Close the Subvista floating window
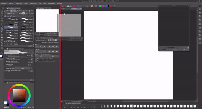Viewport: 202px width, 109px height. [188, 6]
